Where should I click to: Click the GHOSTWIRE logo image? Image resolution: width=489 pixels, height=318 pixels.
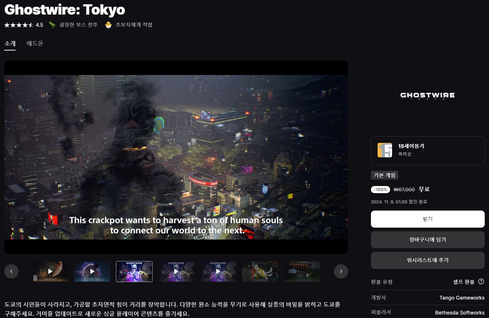pyautogui.click(x=427, y=95)
